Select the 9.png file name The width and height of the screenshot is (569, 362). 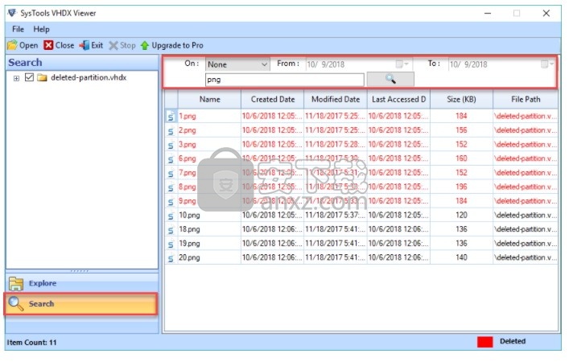click(188, 201)
